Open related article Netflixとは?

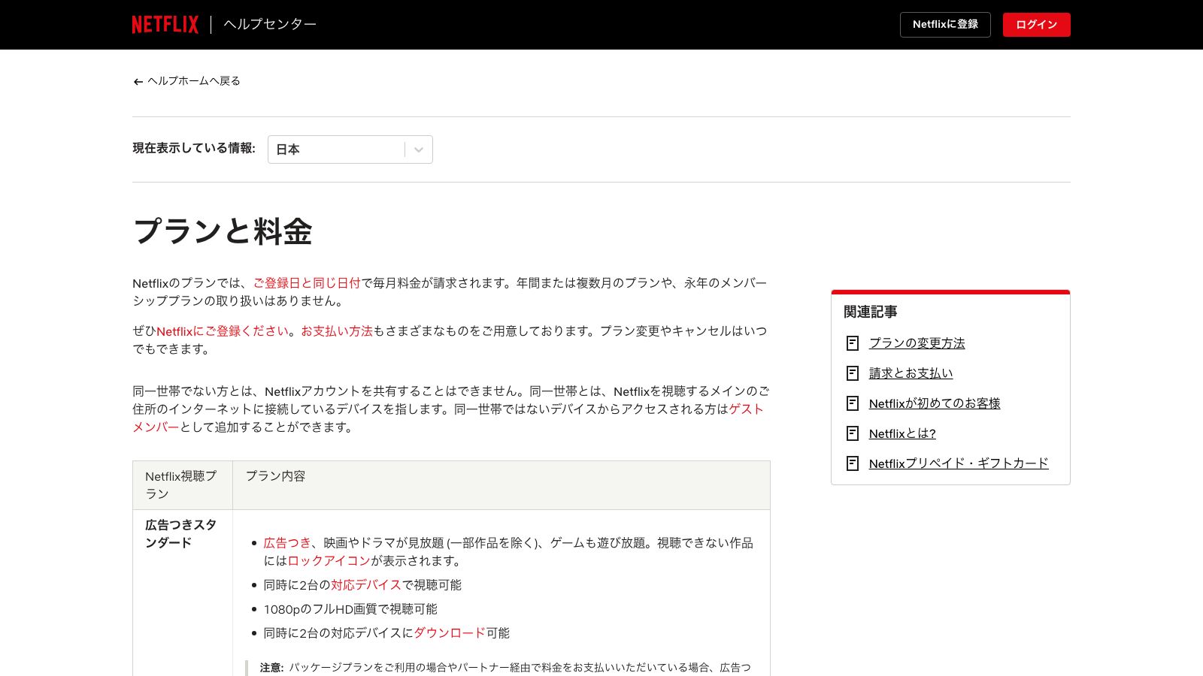click(902, 433)
